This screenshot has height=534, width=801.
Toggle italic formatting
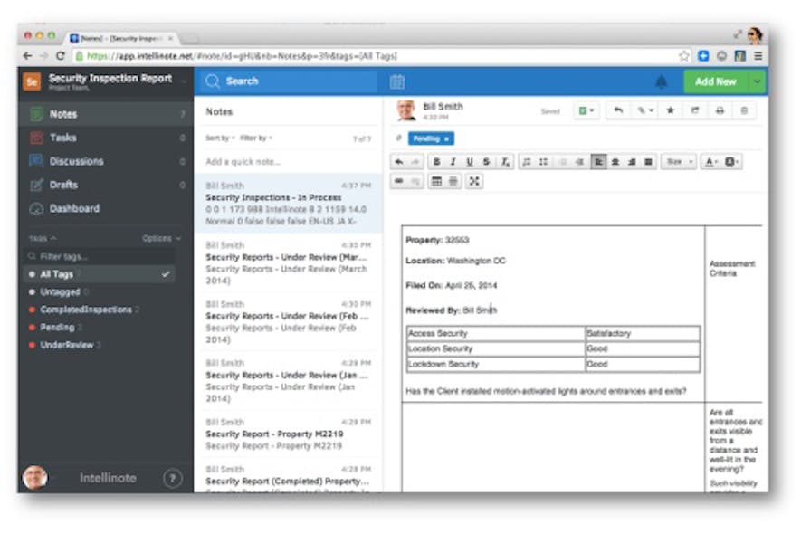(453, 162)
